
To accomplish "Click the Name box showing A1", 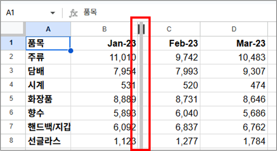I will 10,13.
